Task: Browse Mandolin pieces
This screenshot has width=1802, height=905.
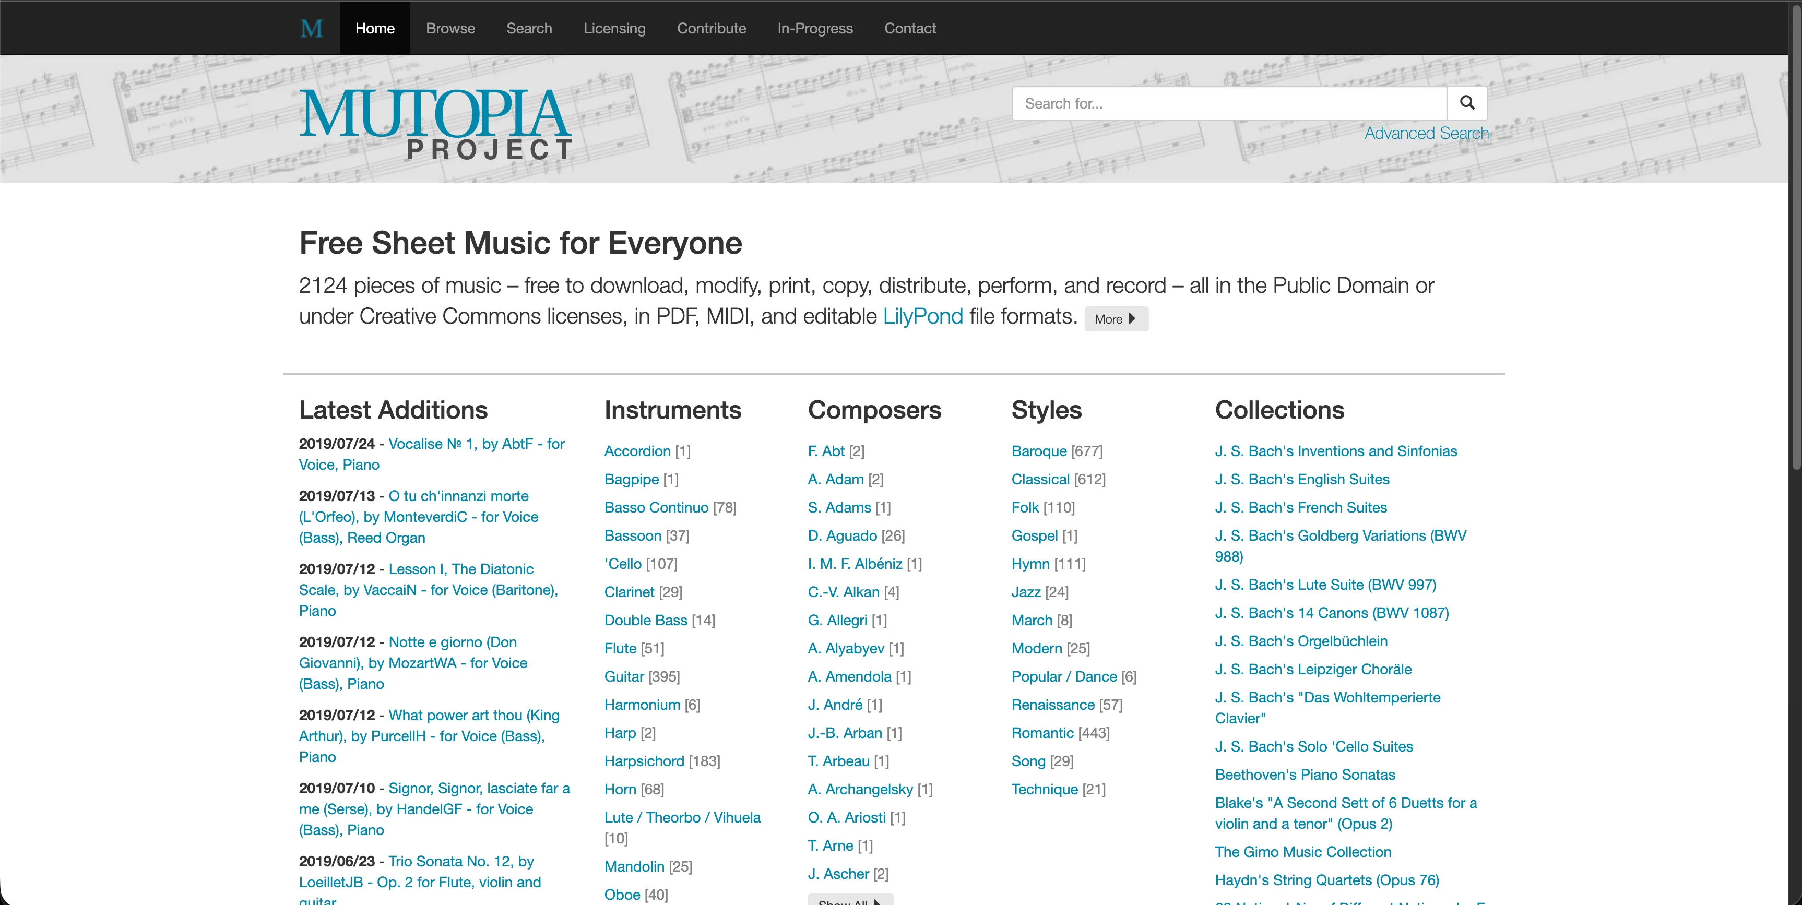Action: (634, 866)
